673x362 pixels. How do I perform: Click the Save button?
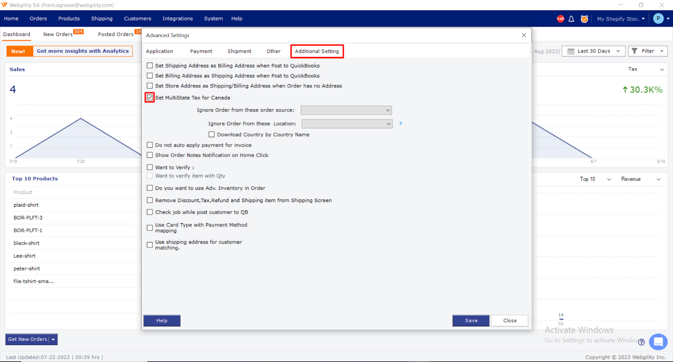(471, 321)
